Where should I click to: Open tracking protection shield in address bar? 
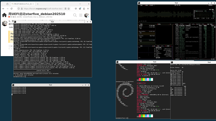click(x=18, y=9)
